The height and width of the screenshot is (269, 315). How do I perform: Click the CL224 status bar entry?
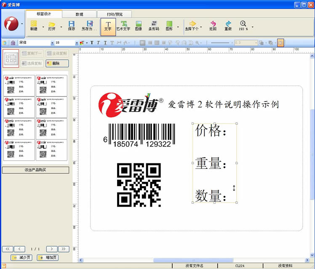[240, 266]
